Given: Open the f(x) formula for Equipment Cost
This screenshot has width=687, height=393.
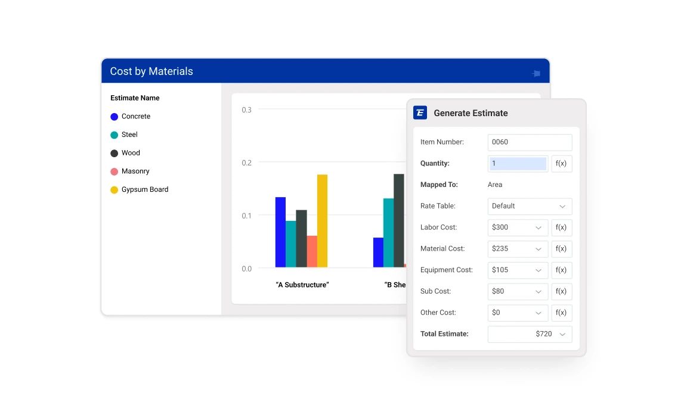Looking at the screenshot, I should pyautogui.click(x=561, y=270).
